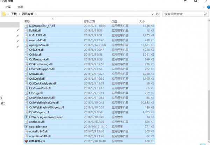
Task: Expand the chevron after 网易有爱 breadcrumb
Action: click(36, 14)
